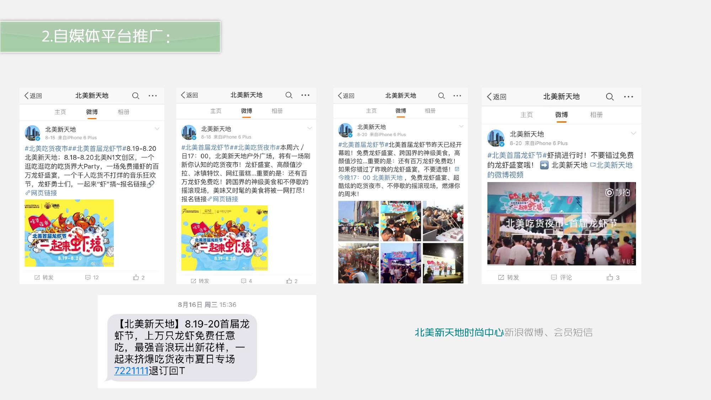The width and height of the screenshot is (711, 400).
Task: Open the 4 comments on 8-18 post
Action: coord(246,281)
